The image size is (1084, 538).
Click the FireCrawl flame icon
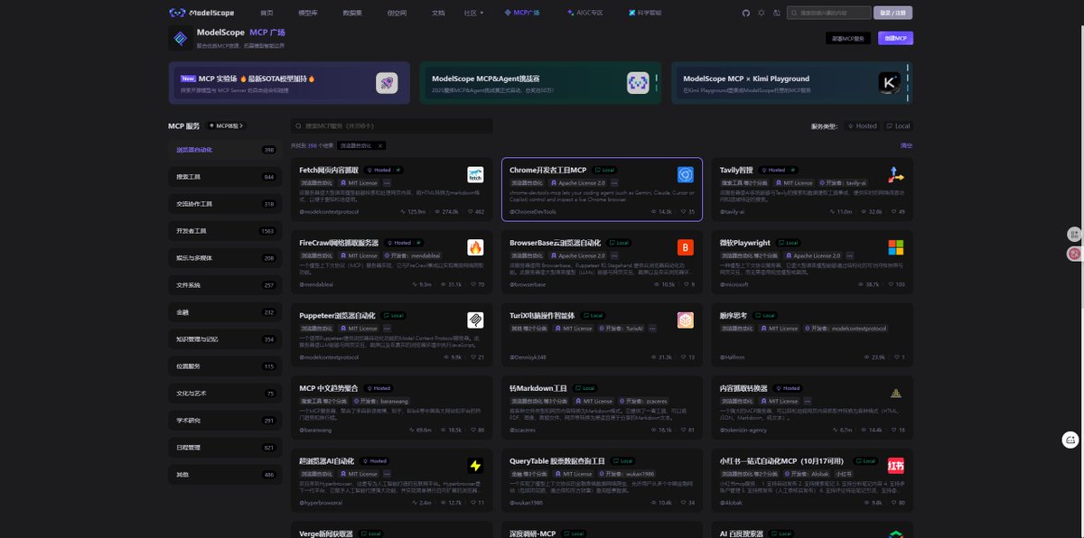click(x=475, y=247)
